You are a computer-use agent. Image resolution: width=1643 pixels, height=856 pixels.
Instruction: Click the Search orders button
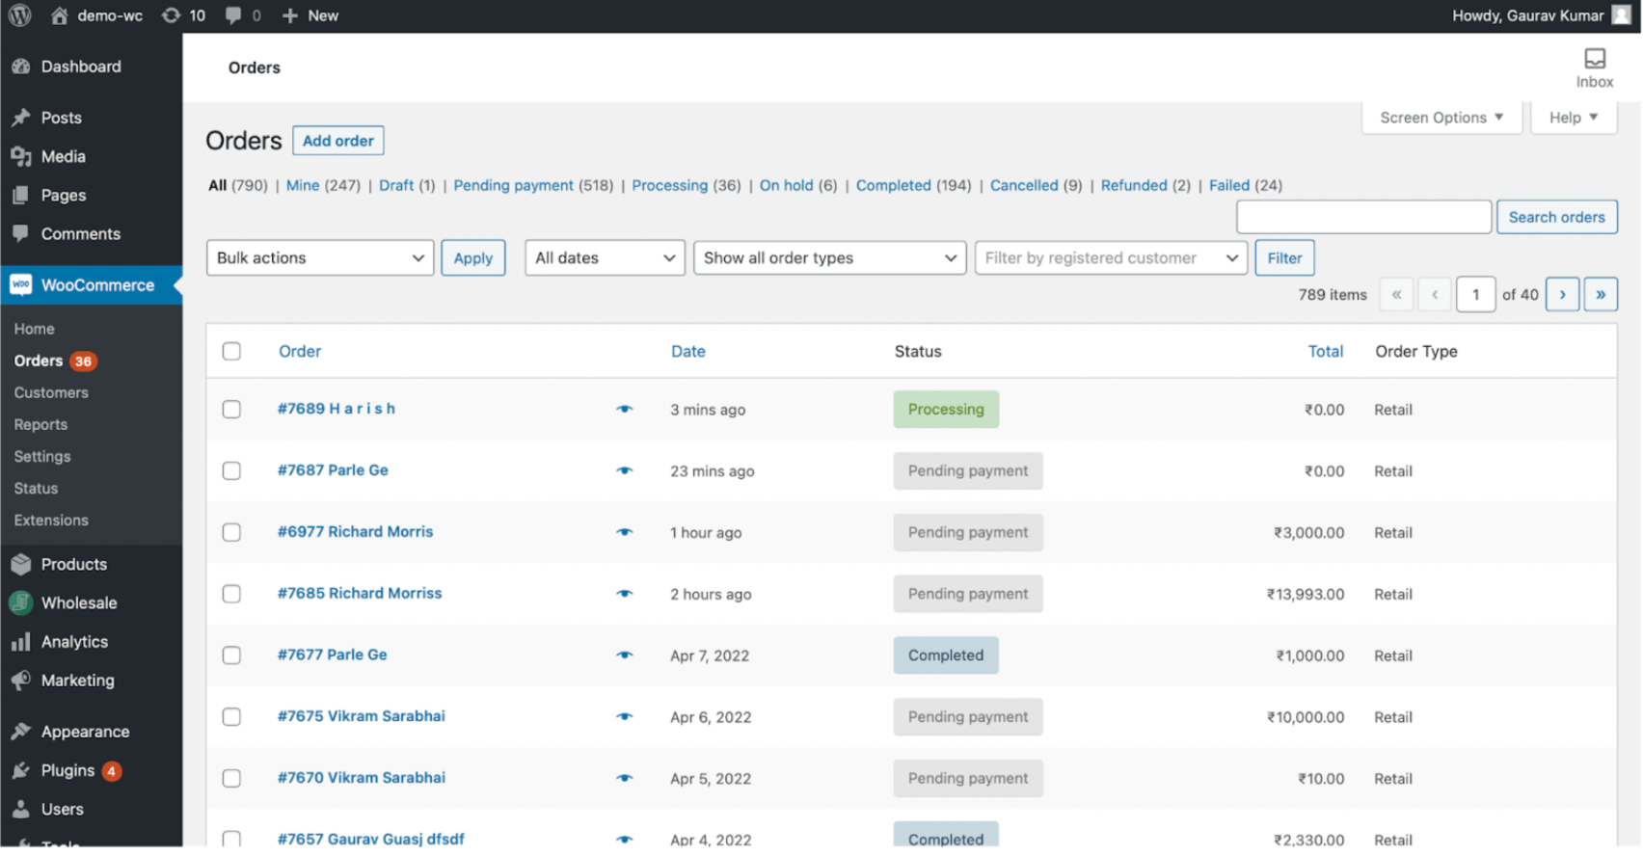[1557, 217]
